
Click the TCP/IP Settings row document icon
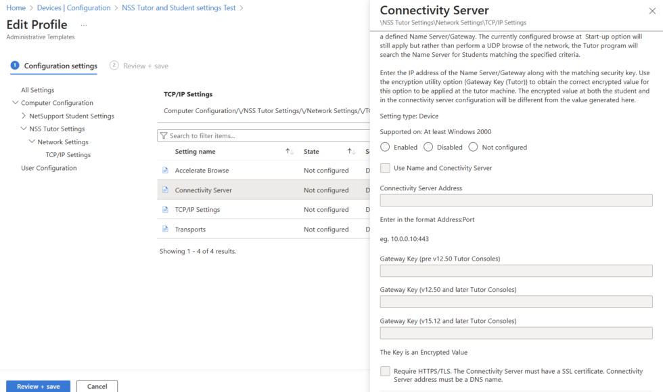click(165, 209)
